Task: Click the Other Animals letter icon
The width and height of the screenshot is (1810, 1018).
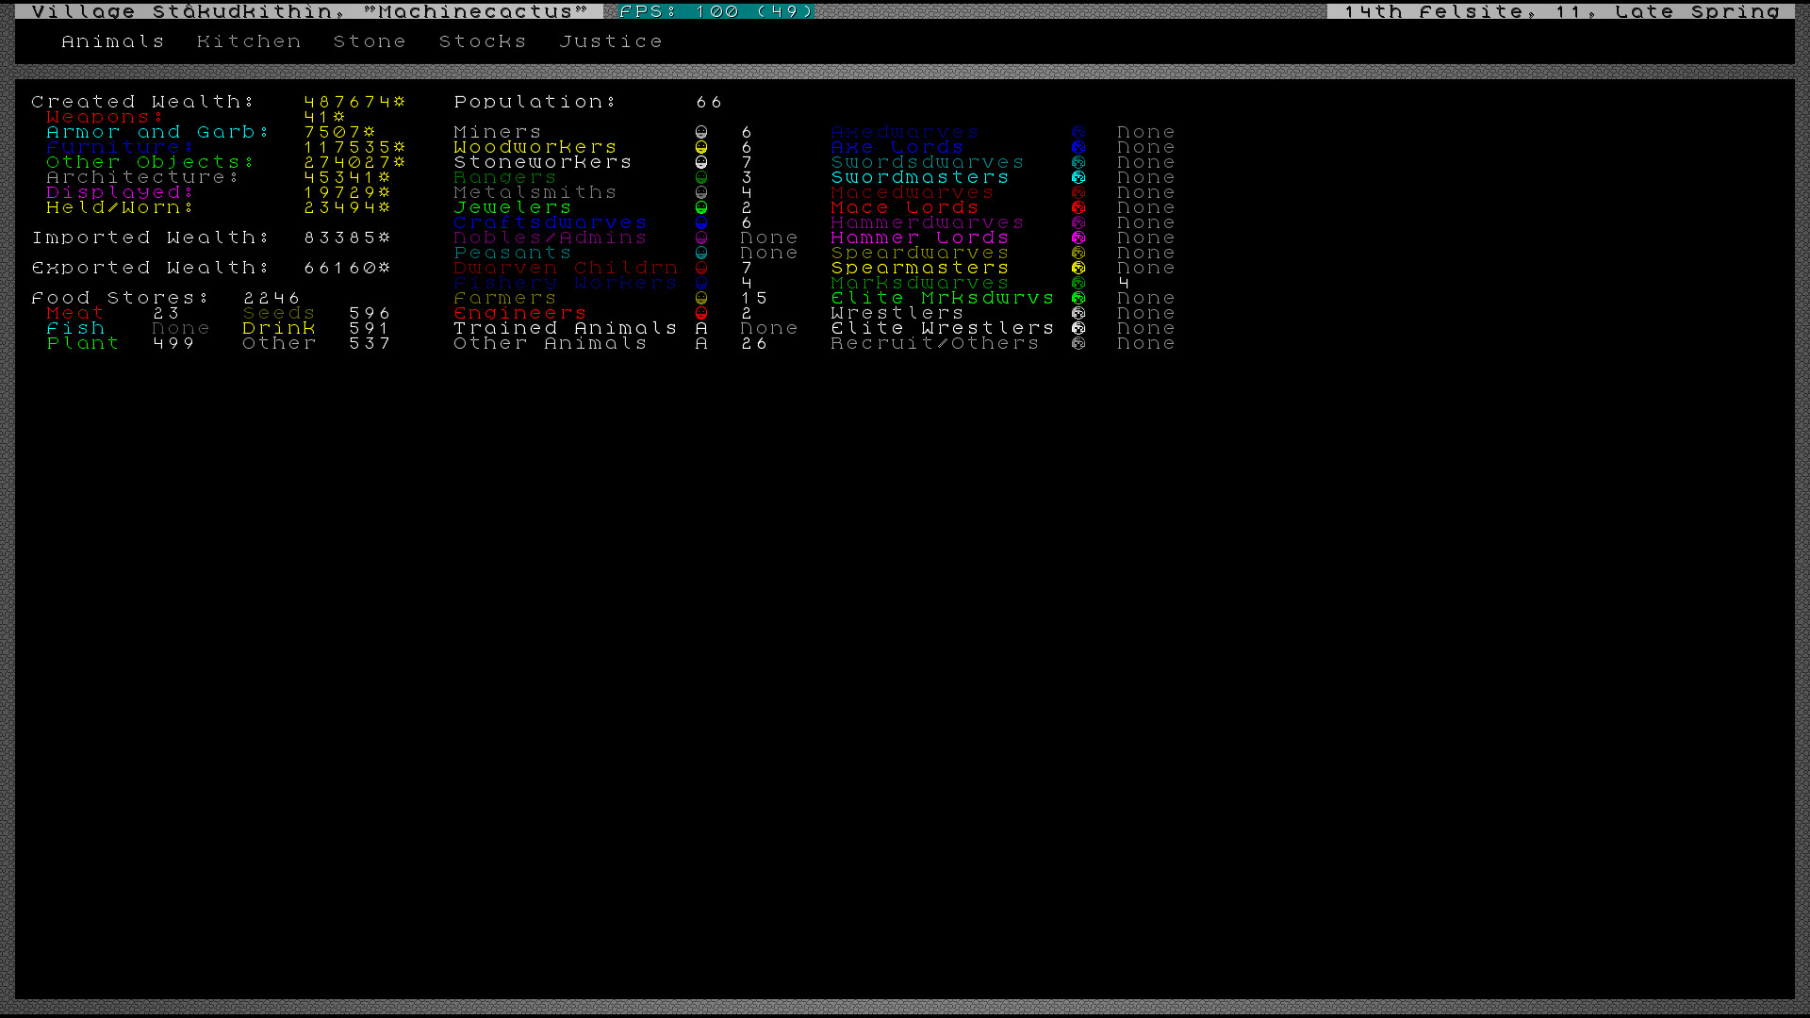Action: 701,343
